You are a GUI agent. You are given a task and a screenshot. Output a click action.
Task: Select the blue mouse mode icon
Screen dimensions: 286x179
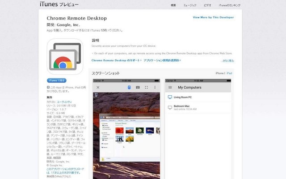[x=129, y=87]
